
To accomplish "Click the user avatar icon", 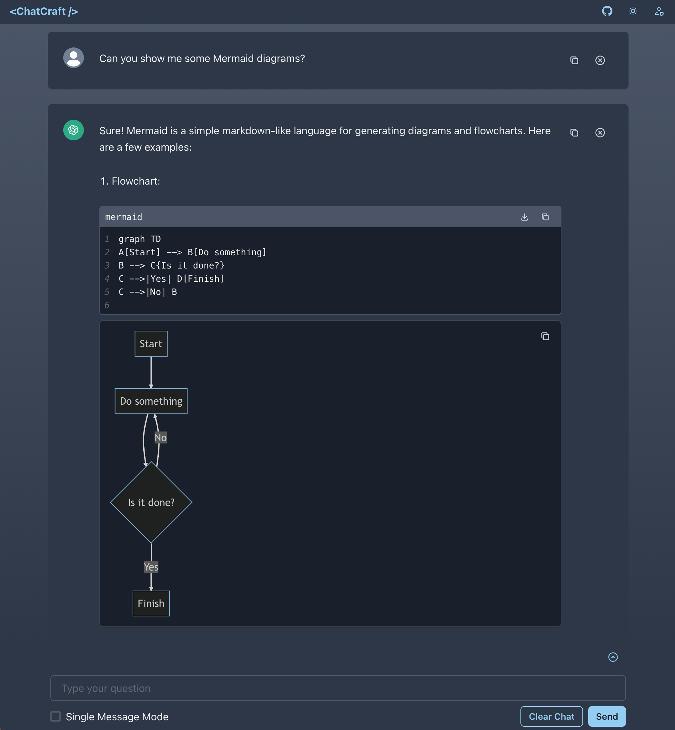I will (74, 58).
